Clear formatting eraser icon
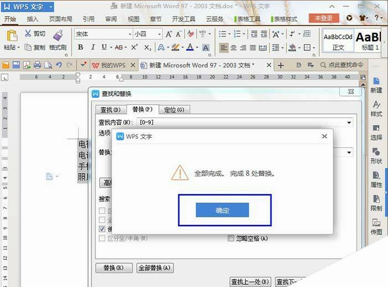This screenshot has width=388, height=287. coord(191,34)
